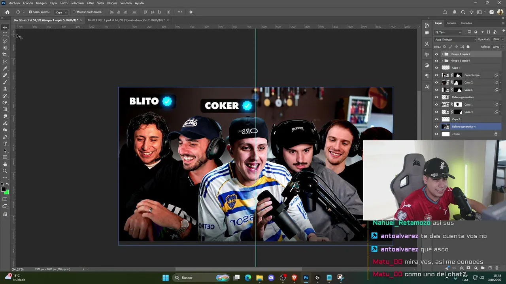Open the Edición menu
506x284 pixels.
(x=28, y=3)
